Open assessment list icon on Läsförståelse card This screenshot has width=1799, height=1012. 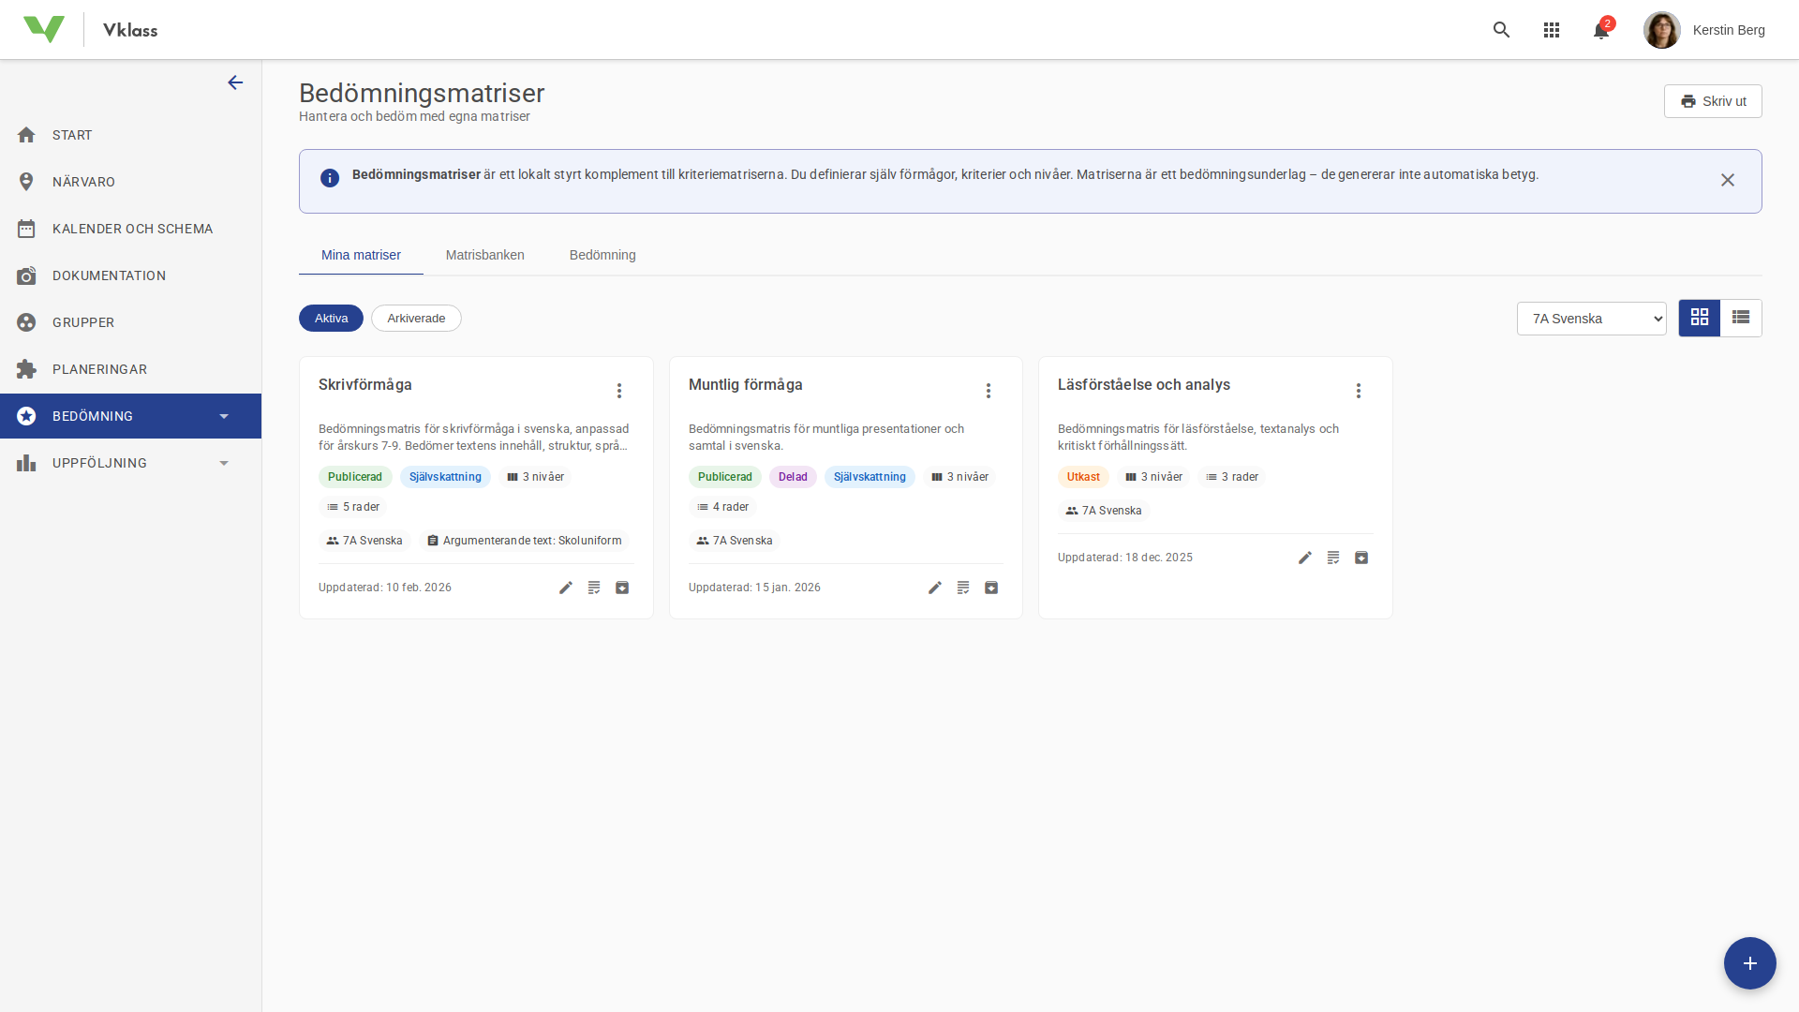pos(1332,558)
